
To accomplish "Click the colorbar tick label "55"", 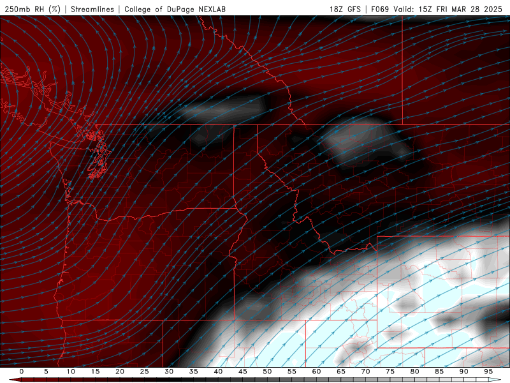I will [x=292, y=372].
